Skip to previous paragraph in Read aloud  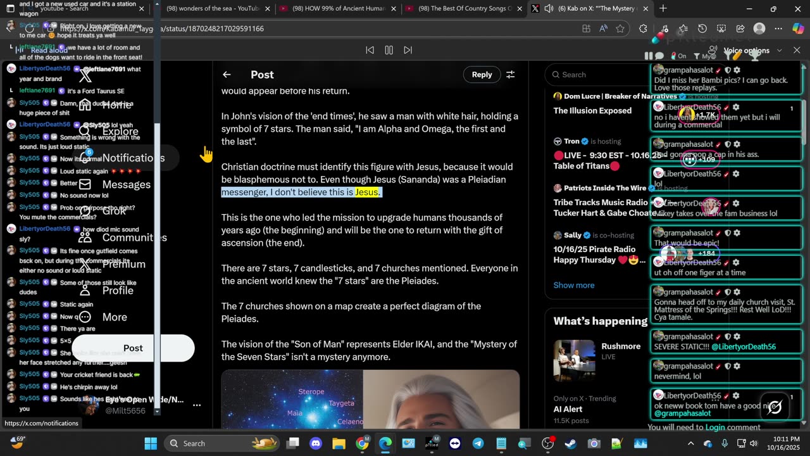click(x=370, y=50)
